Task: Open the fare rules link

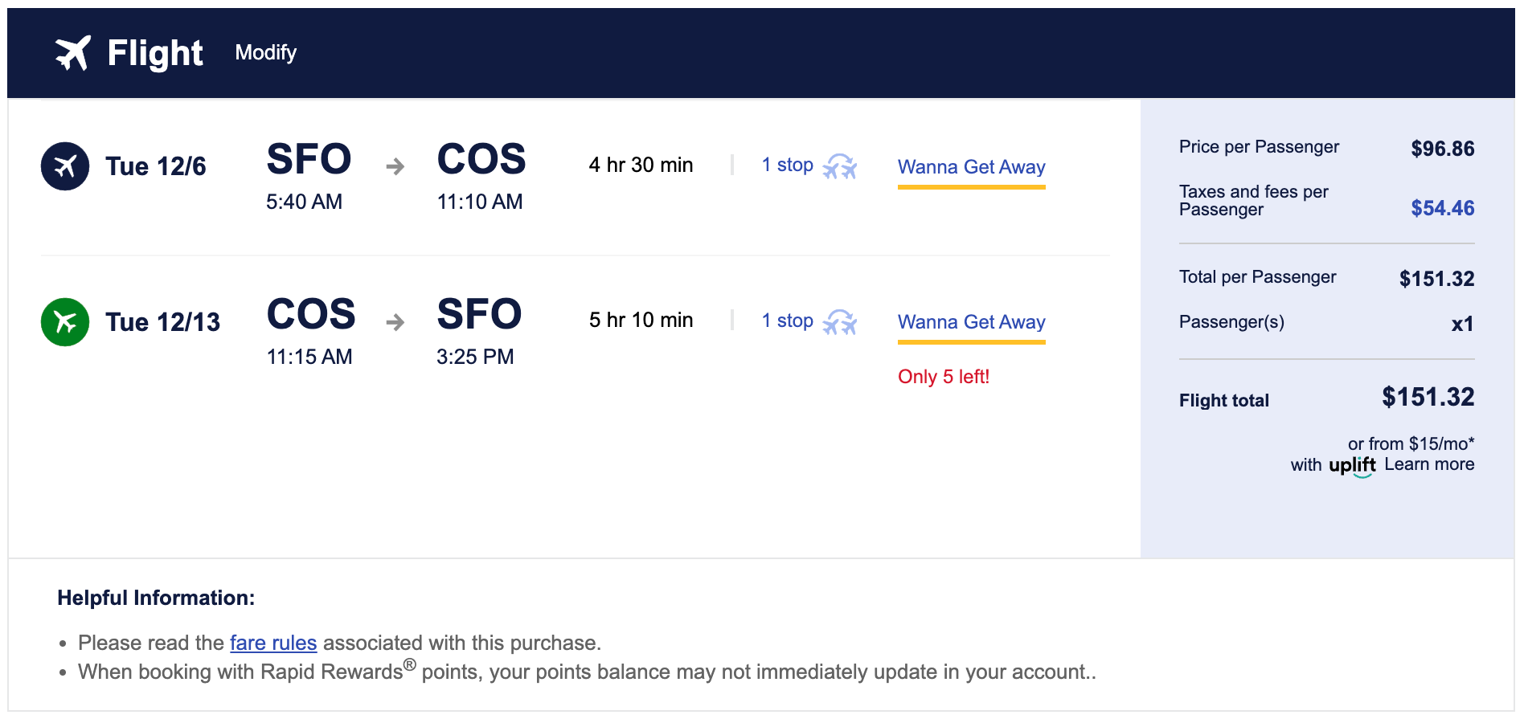Action: click(x=273, y=643)
